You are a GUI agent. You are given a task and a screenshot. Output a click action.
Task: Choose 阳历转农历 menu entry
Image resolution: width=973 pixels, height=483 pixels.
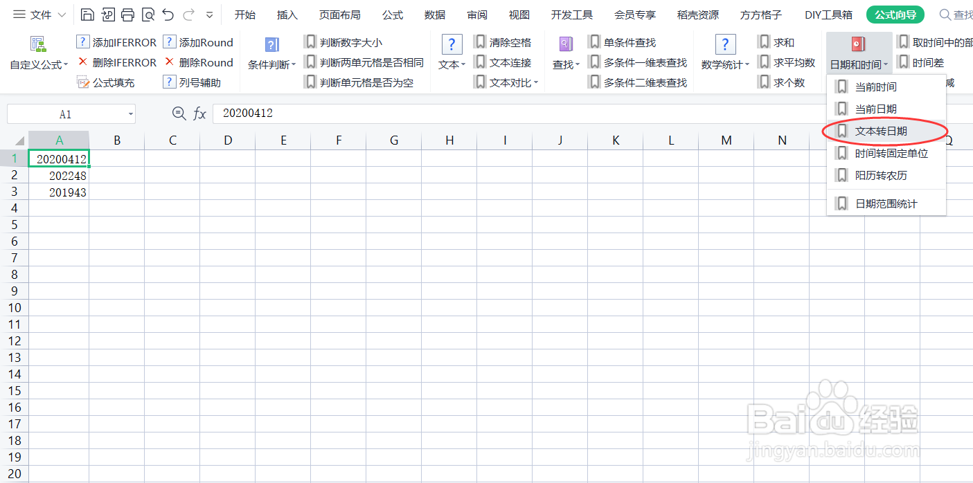886,175
